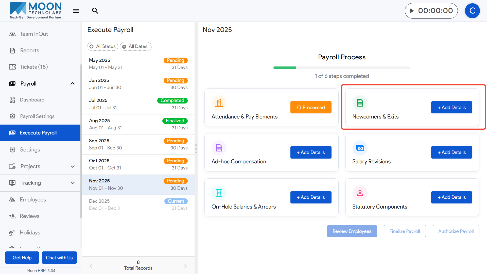The image size is (487, 274).
Task: Expand the Tracking sidebar menu
Action: click(73, 183)
